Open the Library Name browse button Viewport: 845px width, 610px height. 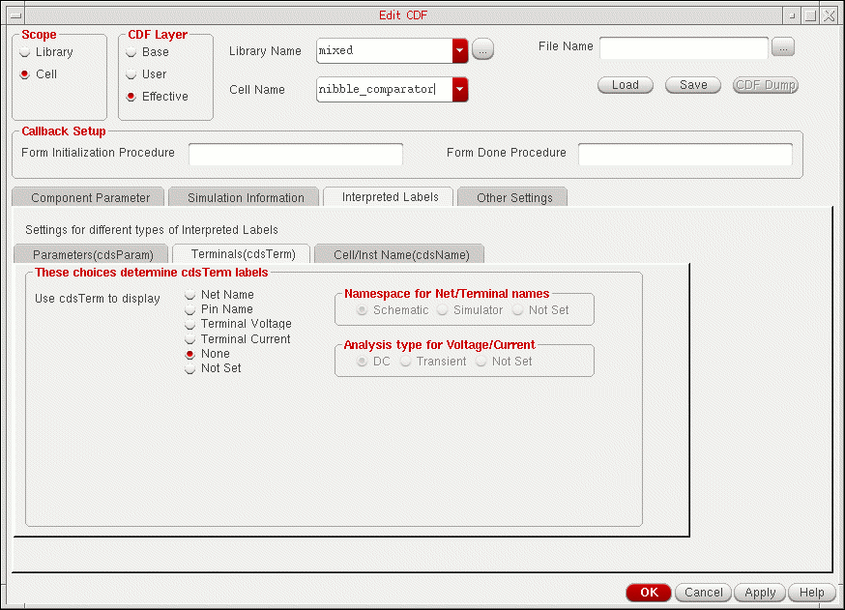[483, 51]
